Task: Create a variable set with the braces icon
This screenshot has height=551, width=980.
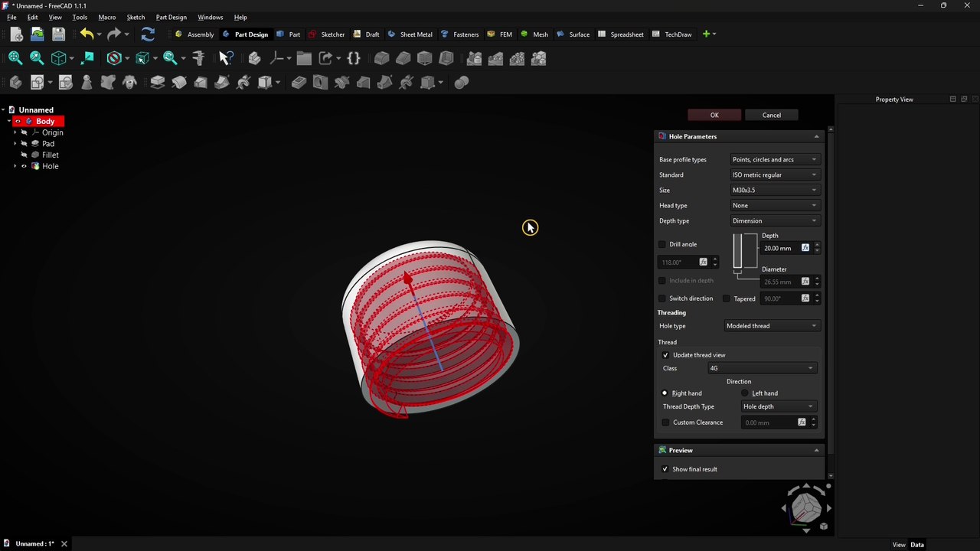Action: (353, 58)
